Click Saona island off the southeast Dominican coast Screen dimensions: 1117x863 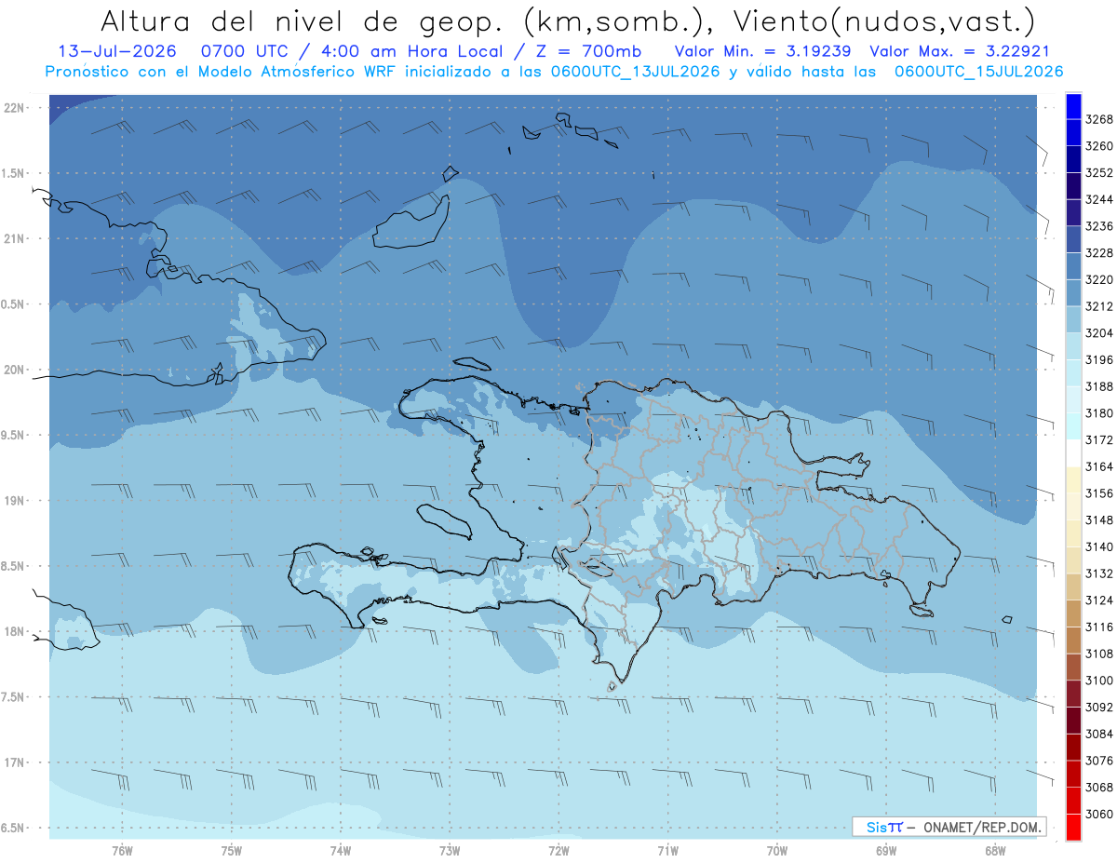(x=922, y=610)
